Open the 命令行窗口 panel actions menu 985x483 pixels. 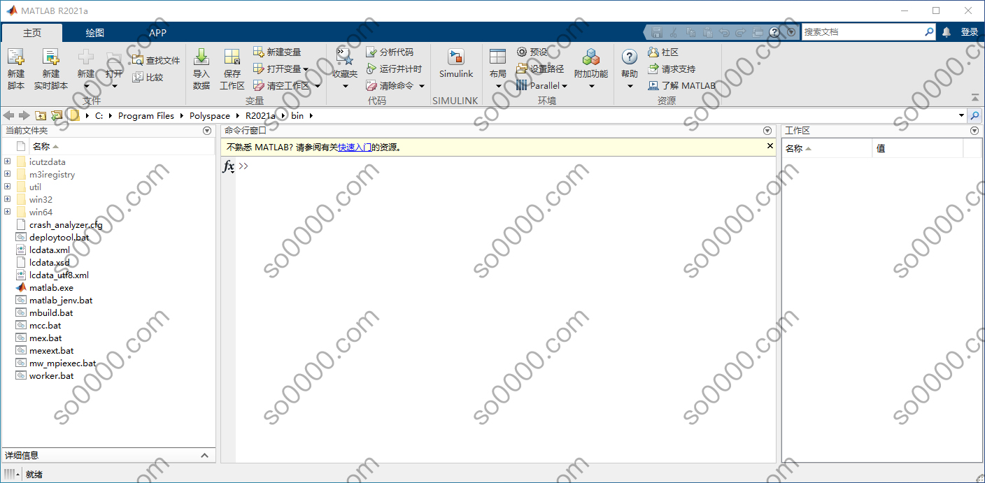pos(767,131)
